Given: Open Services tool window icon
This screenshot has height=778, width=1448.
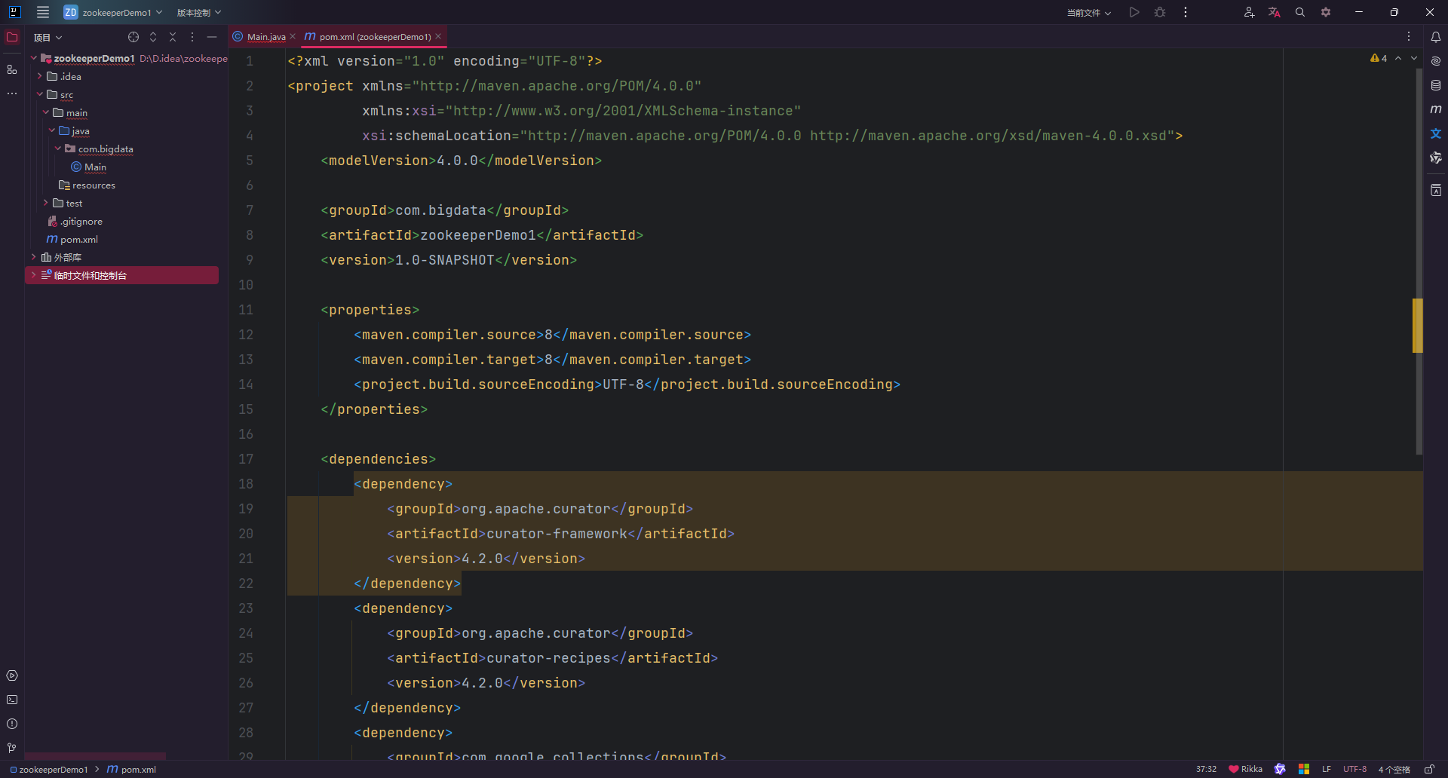Looking at the screenshot, I should click(12, 675).
